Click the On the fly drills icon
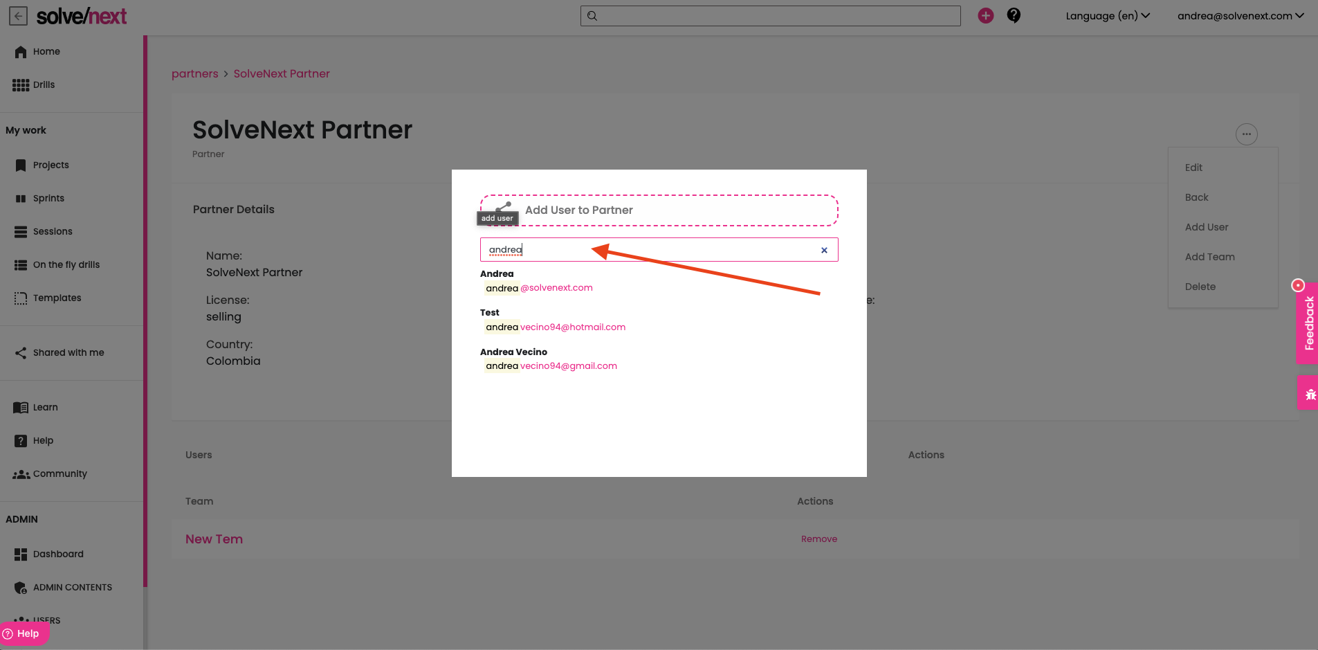The width and height of the screenshot is (1318, 650). click(21, 265)
